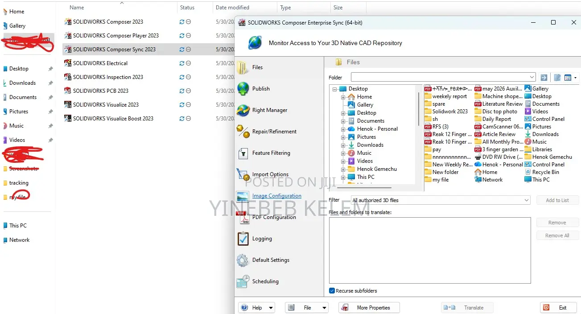Select the Scheduling calendar icon
Viewport: 581px width, 314px height.
[x=243, y=281]
